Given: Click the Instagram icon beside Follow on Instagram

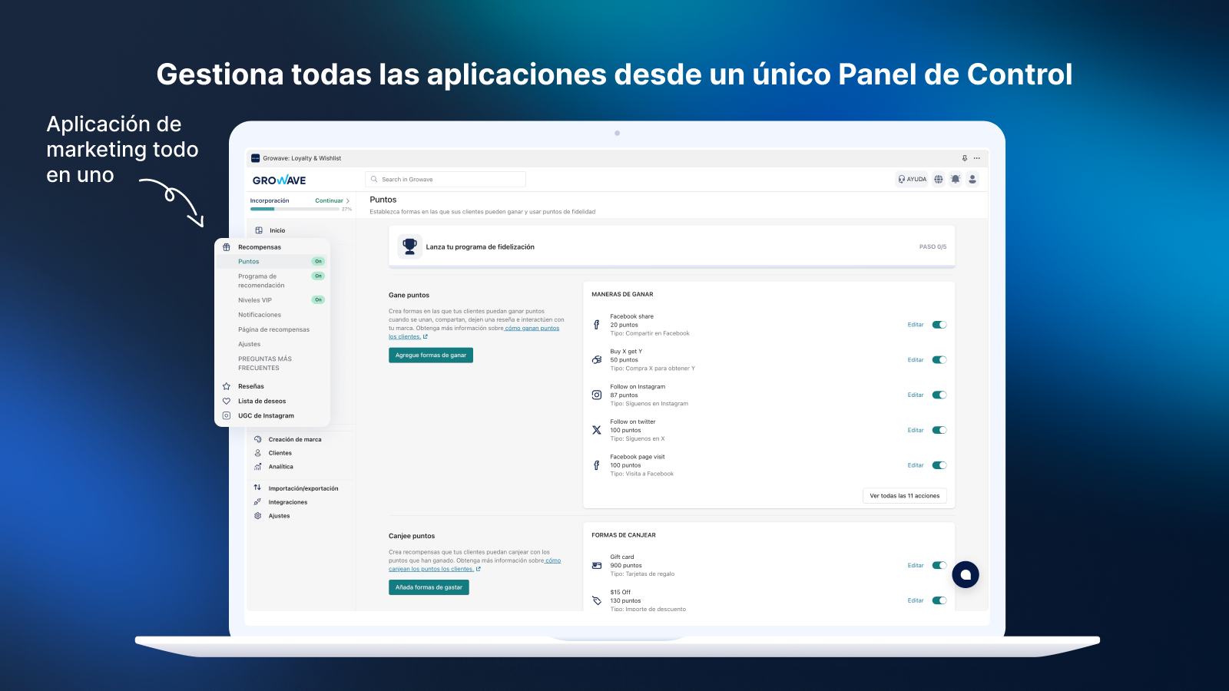Looking at the screenshot, I should tap(597, 395).
